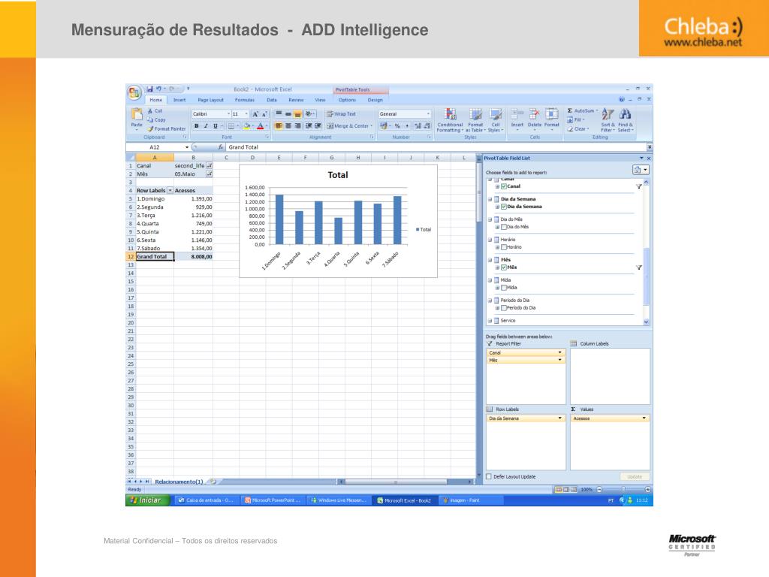Open Sort & Filter options

608,120
